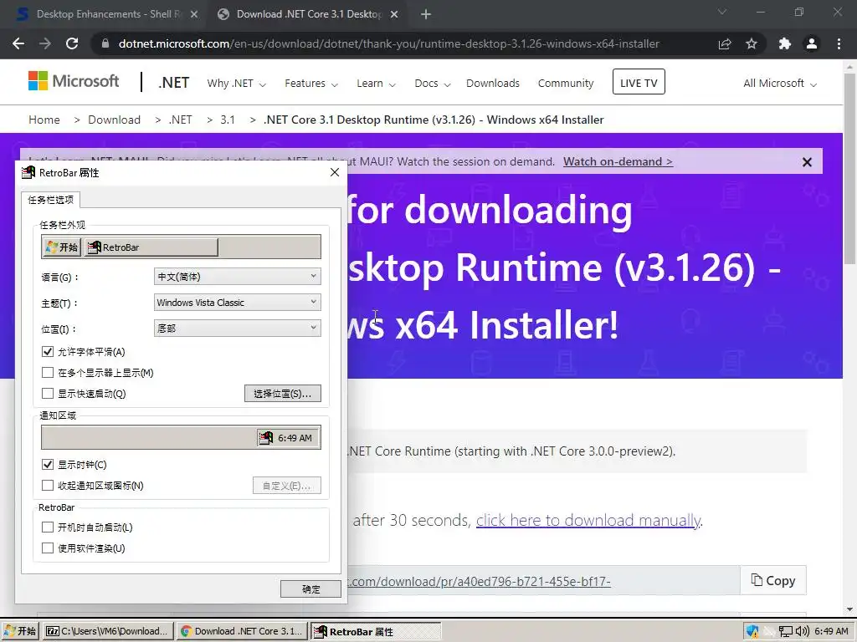Viewport: 857px width, 642px height.
Task: Click the browser address bar URL
Action: (x=389, y=43)
